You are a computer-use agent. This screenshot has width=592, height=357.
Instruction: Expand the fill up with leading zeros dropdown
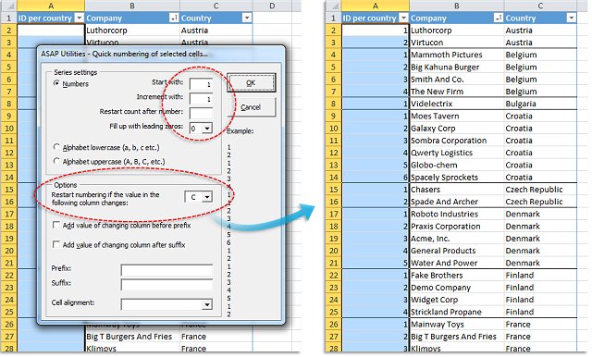[207, 129]
